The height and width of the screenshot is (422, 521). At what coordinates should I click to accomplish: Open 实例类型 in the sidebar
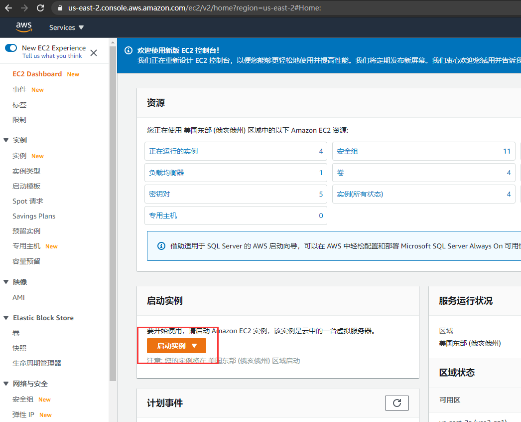pos(26,171)
